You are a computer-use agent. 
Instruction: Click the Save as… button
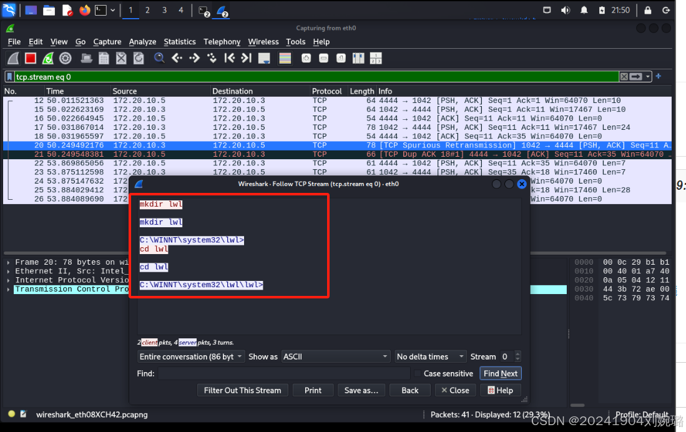point(361,390)
